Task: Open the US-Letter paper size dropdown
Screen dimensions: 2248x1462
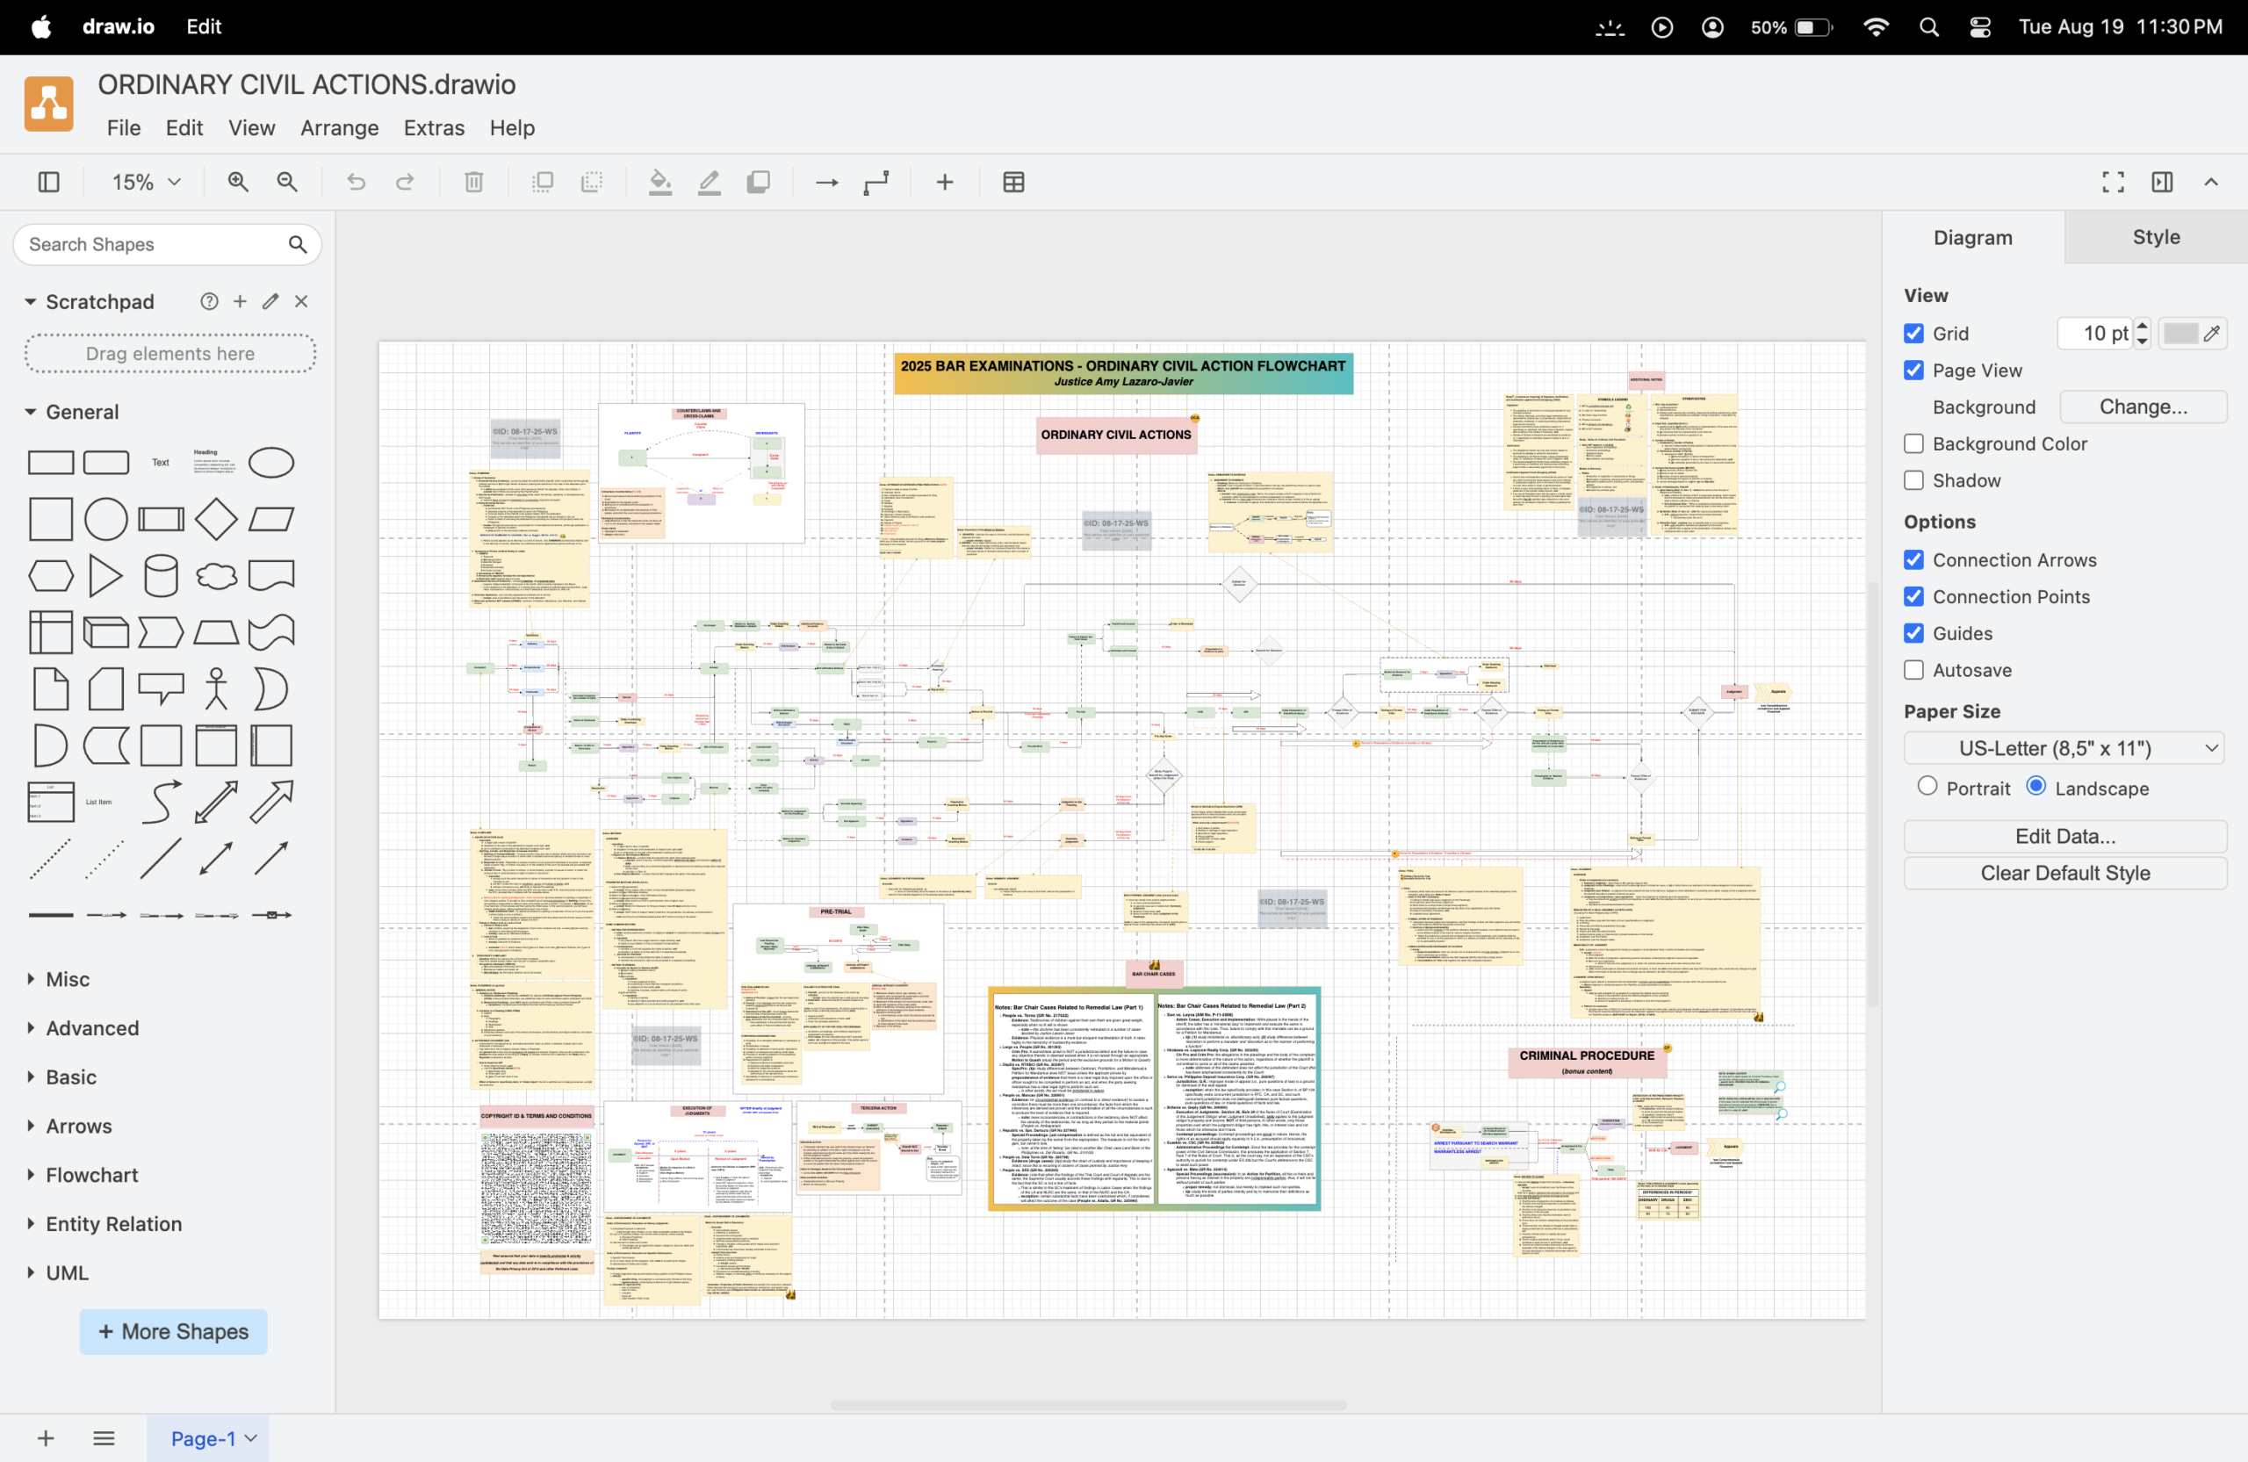Action: pos(2064,748)
